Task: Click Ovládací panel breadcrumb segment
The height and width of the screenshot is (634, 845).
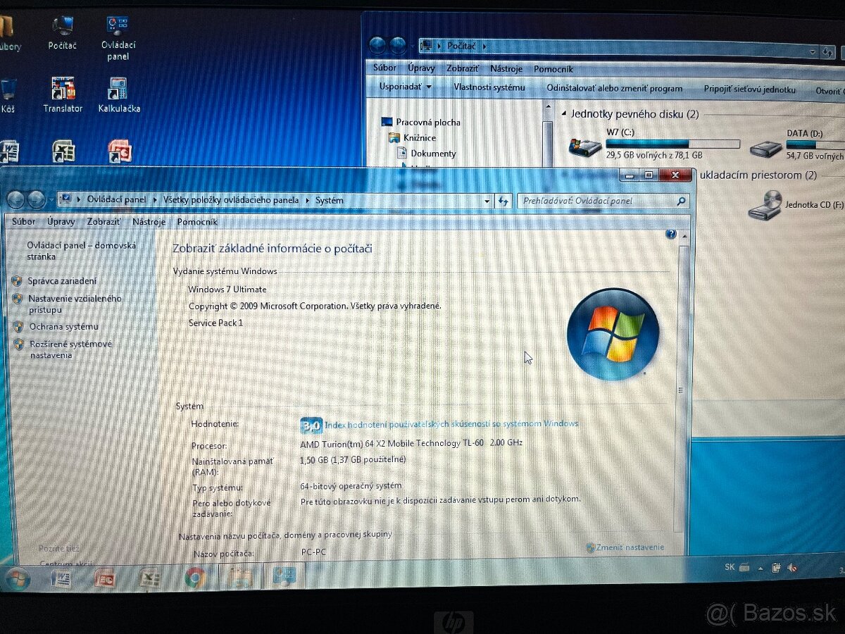Action: pyautogui.click(x=116, y=200)
